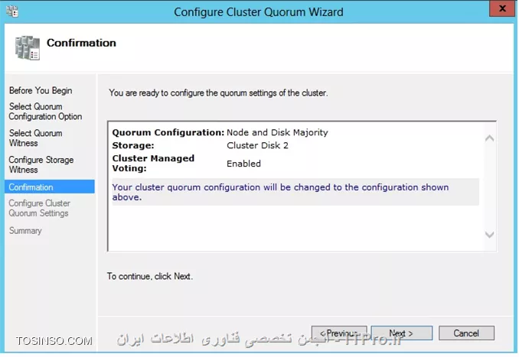
Task: Click the Enabled voting value
Action: (x=243, y=164)
